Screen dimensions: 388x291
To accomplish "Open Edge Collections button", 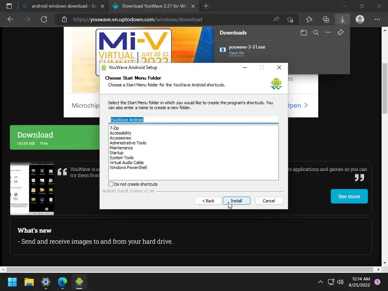I will (x=326, y=19).
